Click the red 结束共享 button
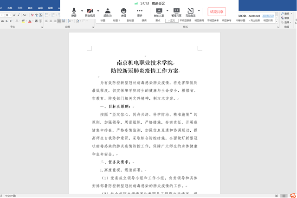Image resolution: width=297 pixels, height=198 pixels. 217,12
